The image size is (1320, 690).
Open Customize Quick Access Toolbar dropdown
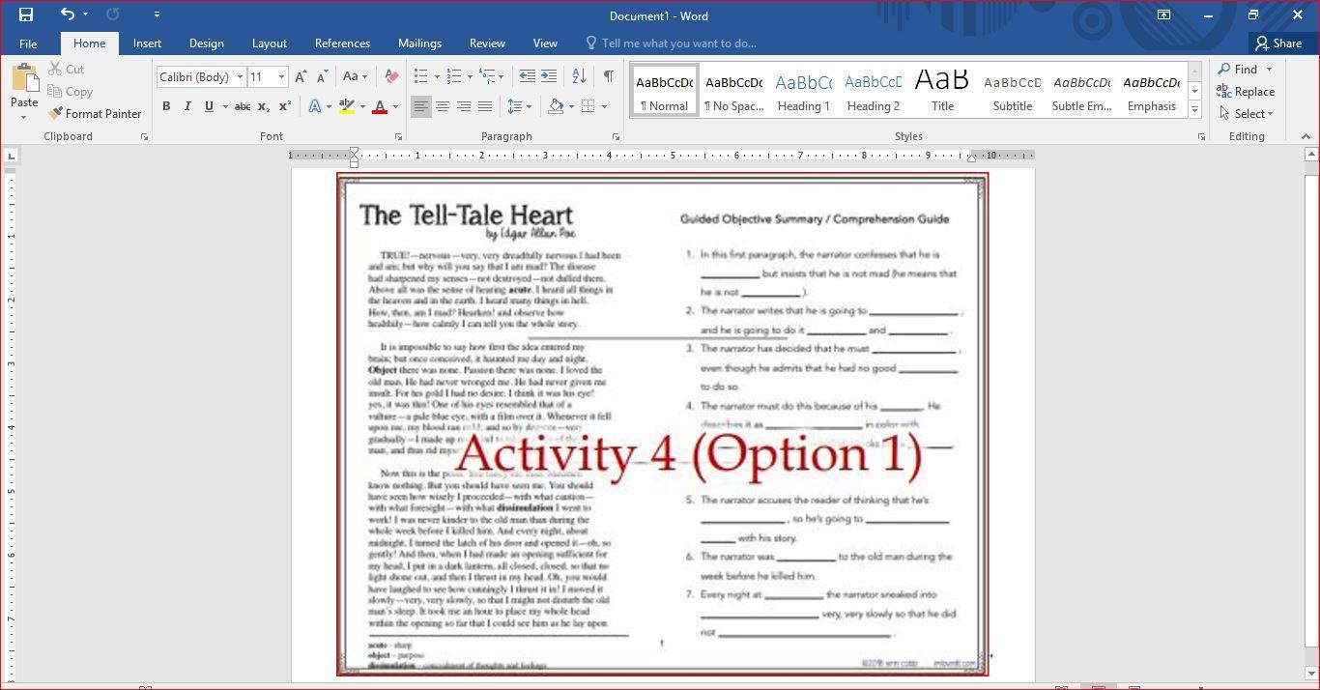(157, 14)
